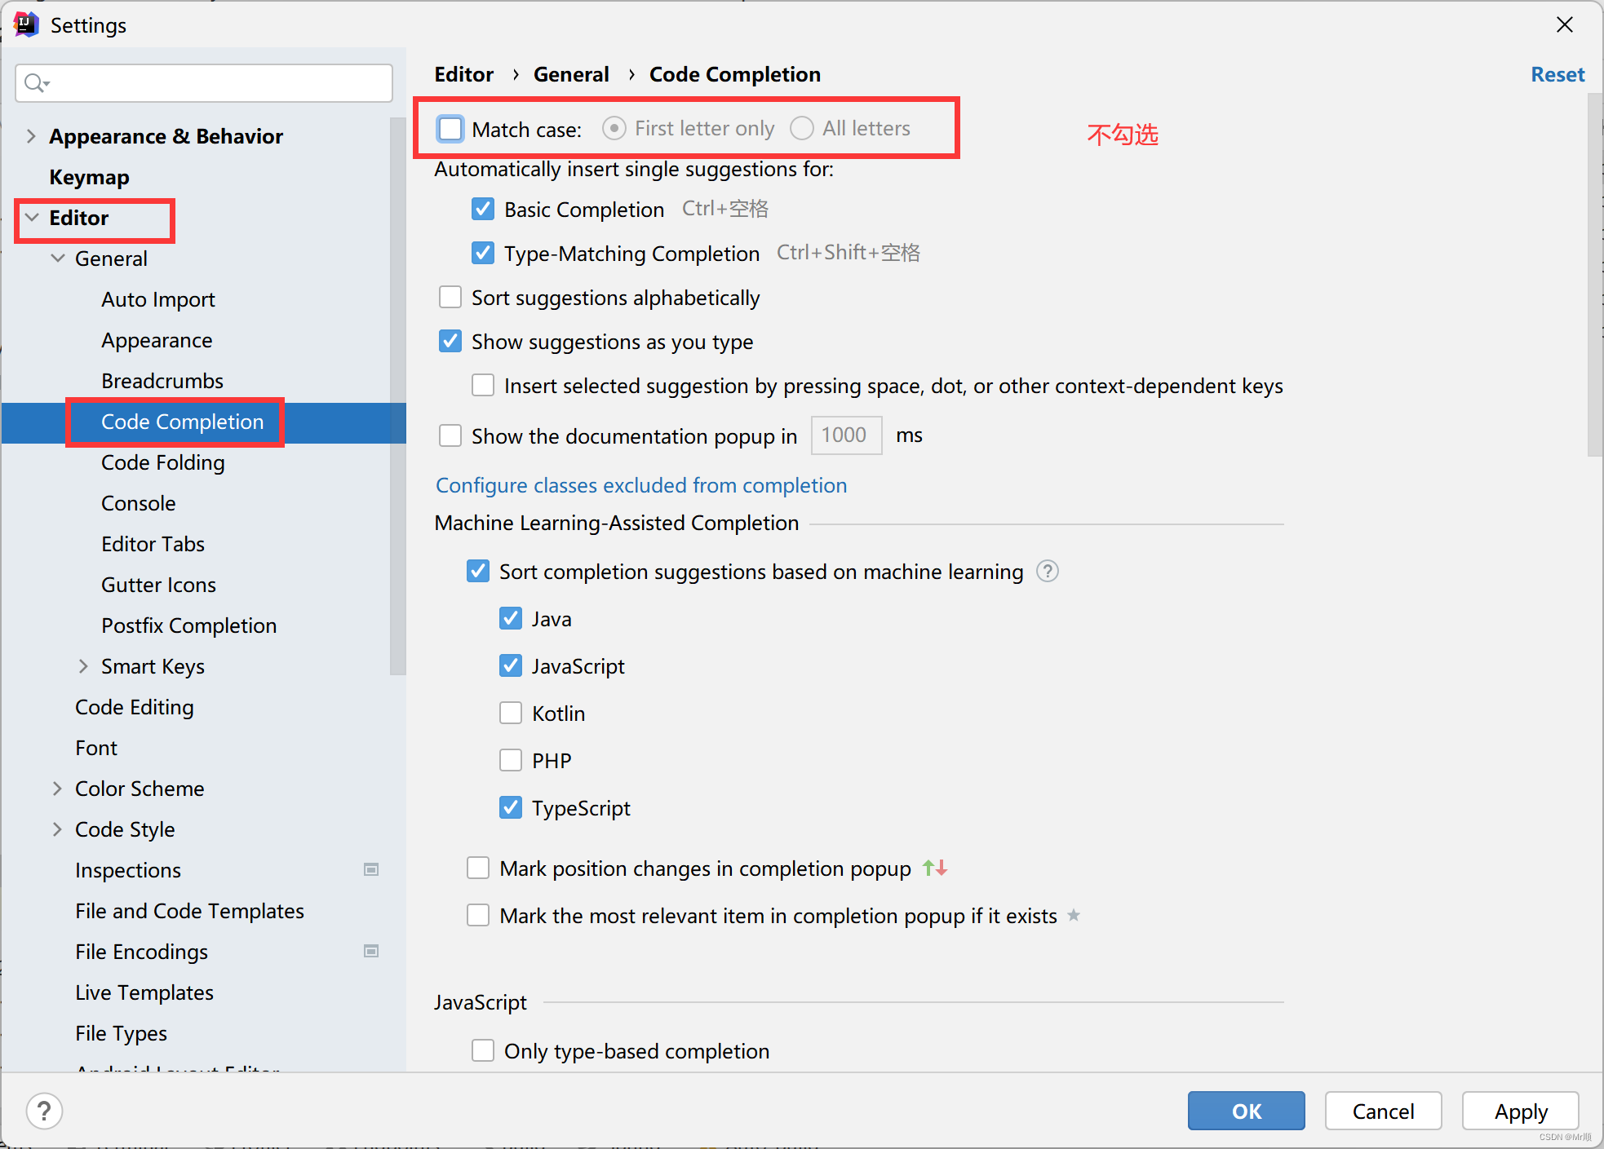Select Code Completion in settings tree
The image size is (1604, 1149).
pyautogui.click(x=182, y=422)
